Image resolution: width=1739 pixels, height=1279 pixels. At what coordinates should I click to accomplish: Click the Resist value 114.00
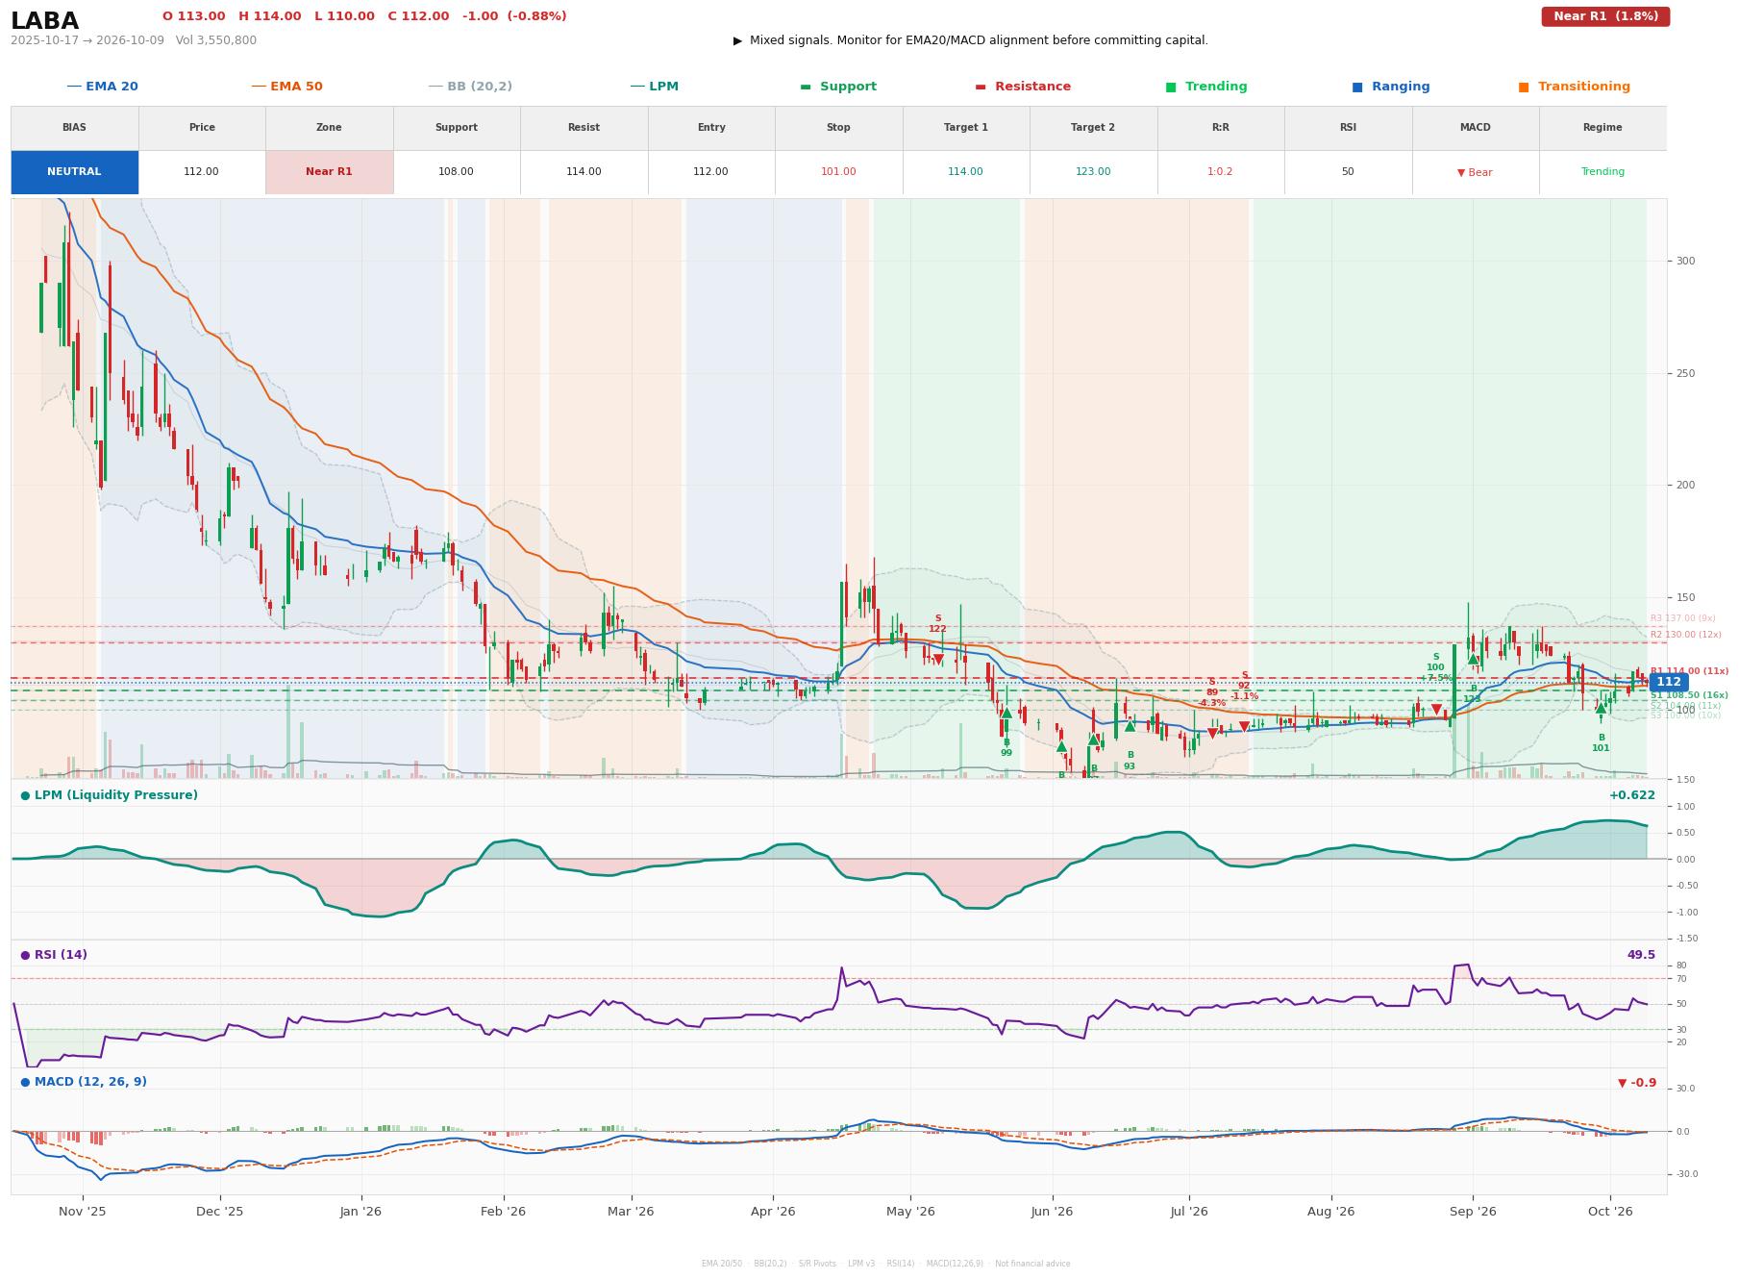[x=584, y=172]
